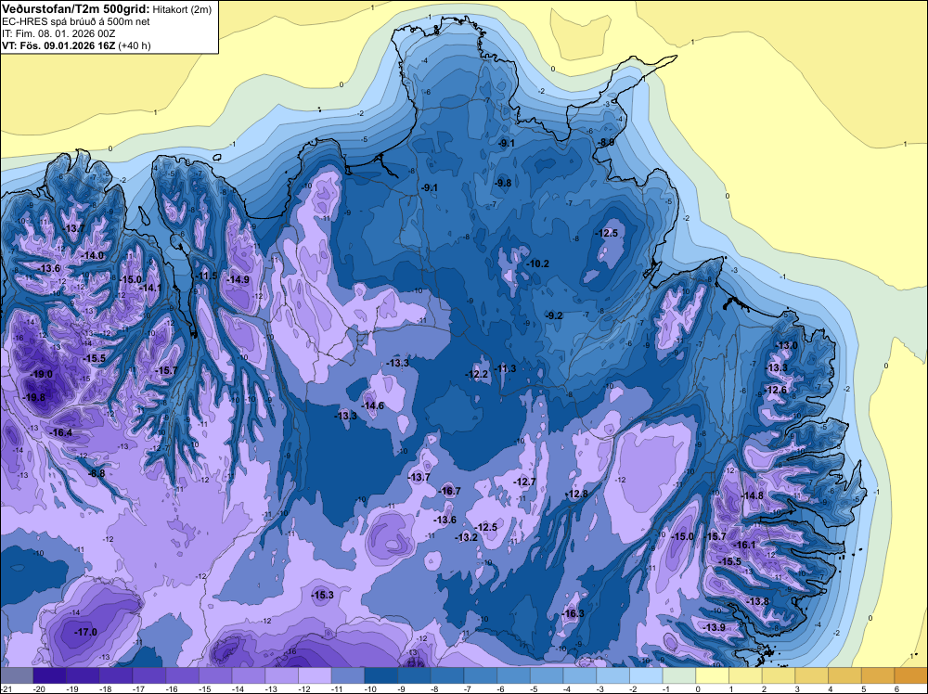This screenshot has width=928, height=694.
Task: Click the -12.6 temperature label
Action: tap(777, 390)
